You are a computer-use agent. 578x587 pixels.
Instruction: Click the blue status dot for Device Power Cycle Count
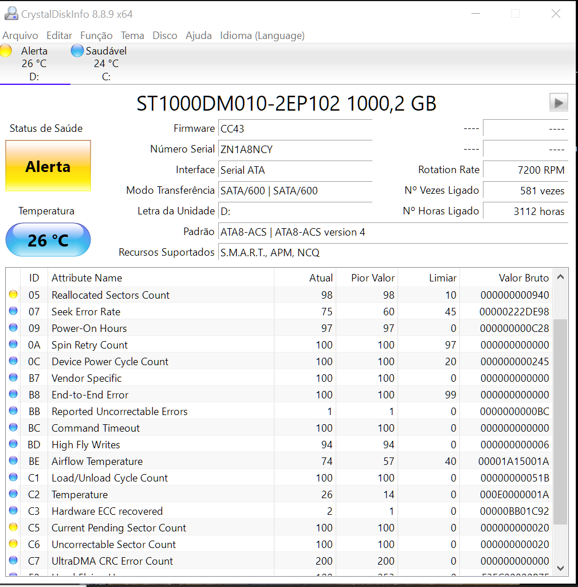point(13,361)
